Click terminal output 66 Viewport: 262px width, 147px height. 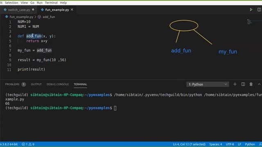pos(7,104)
